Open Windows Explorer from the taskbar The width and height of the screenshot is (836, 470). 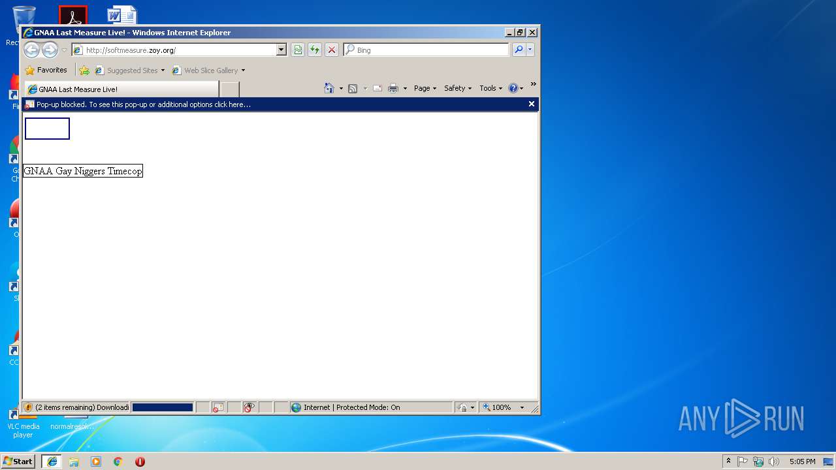pyautogui.click(x=74, y=461)
